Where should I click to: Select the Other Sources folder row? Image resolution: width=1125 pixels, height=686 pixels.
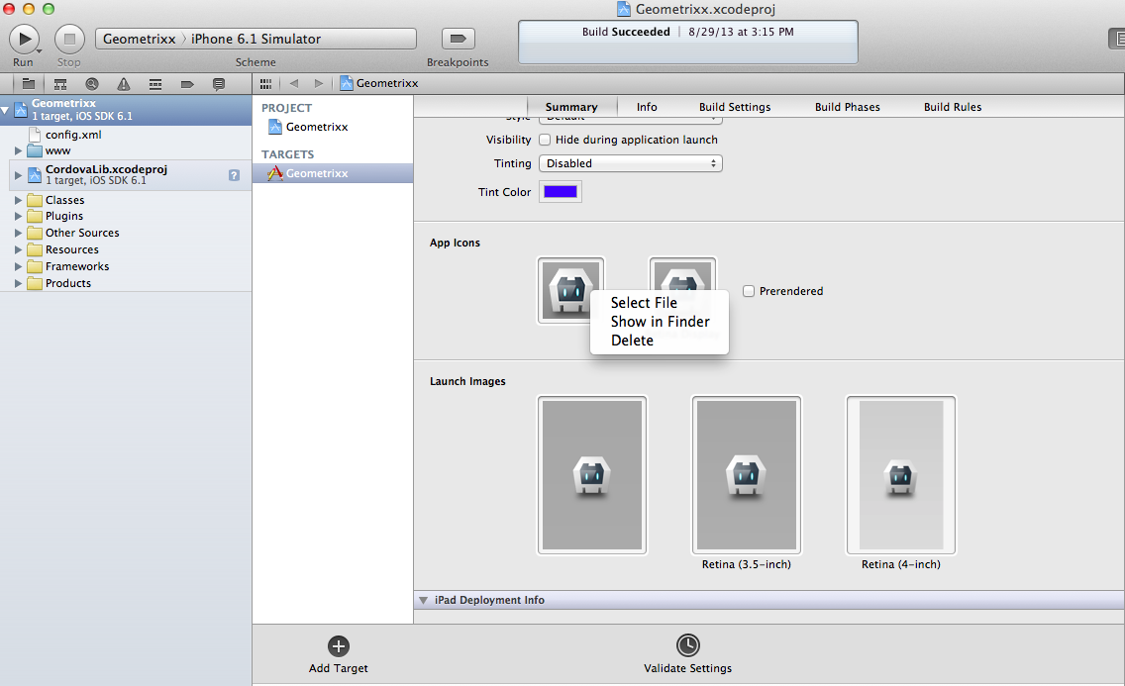(x=126, y=233)
